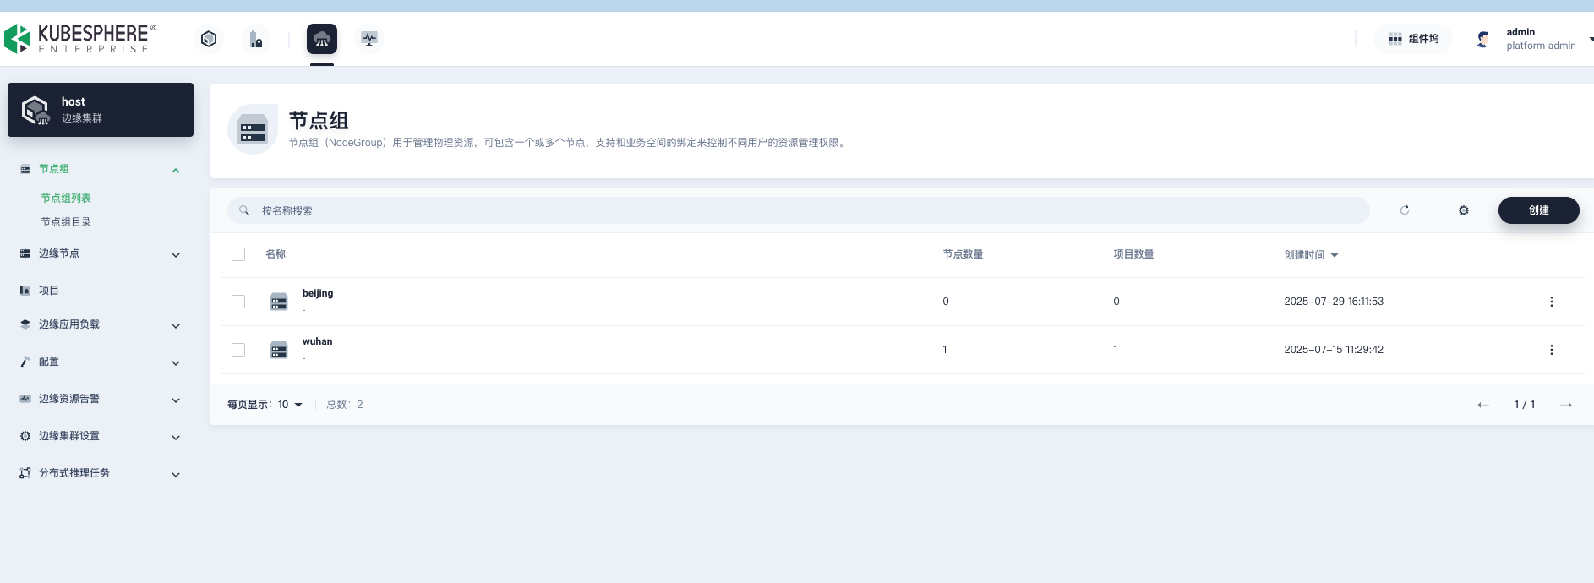Click the 创建 button

tap(1538, 210)
